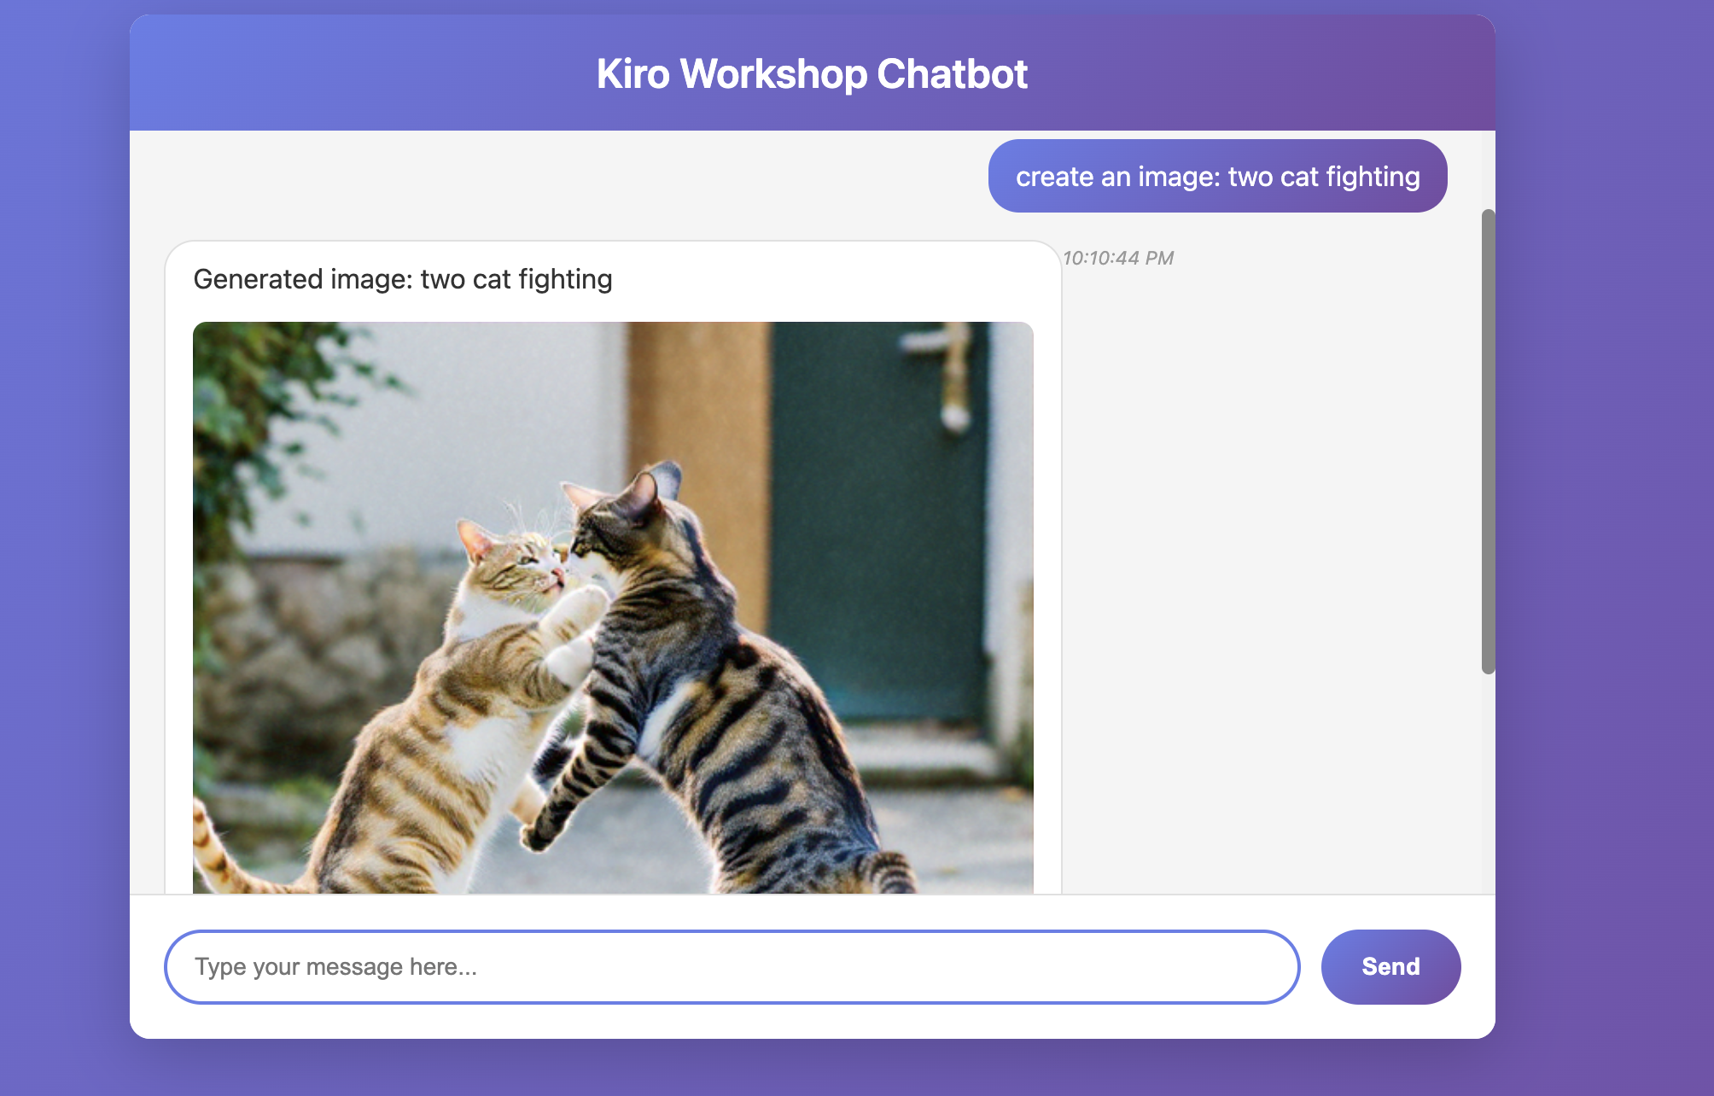Viewport: 1714px width, 1096px height.
Task: Click the word 'fighting' in the user's message
Action: pyautogui.click(x=1373, y=177)
